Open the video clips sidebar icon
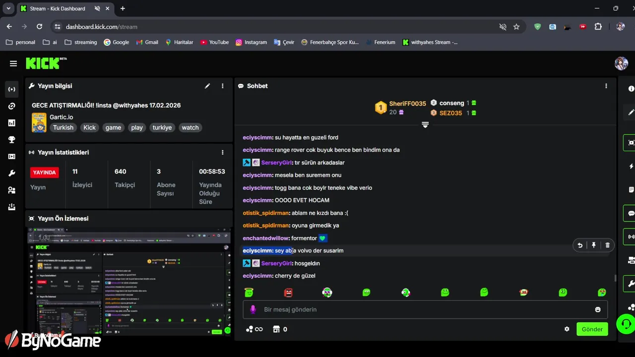Viewport: 635px width, 357px height. 12,157
